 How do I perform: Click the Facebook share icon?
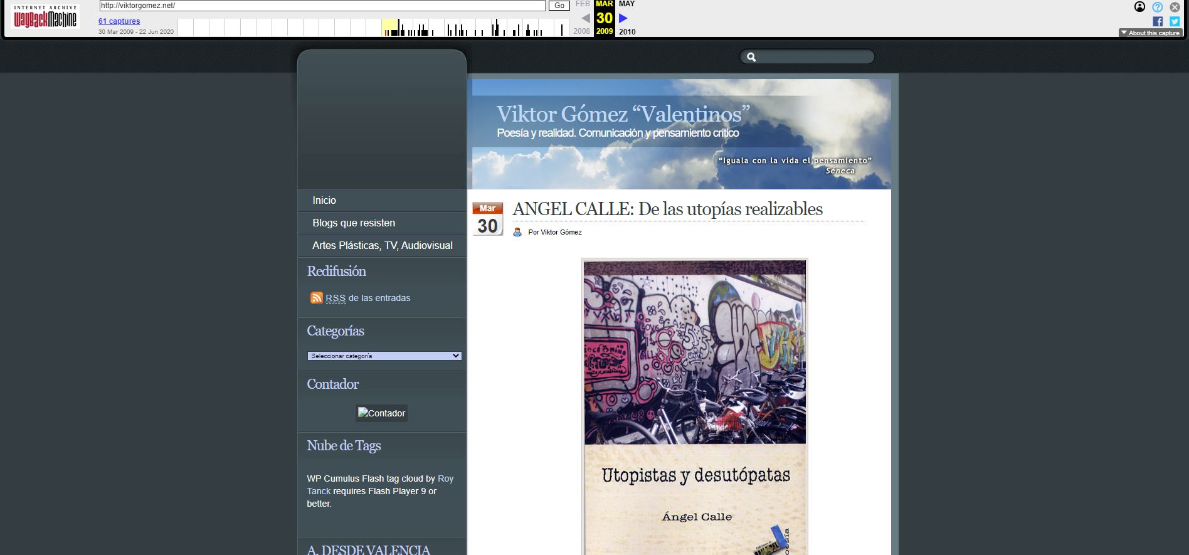pos(1158,21)
